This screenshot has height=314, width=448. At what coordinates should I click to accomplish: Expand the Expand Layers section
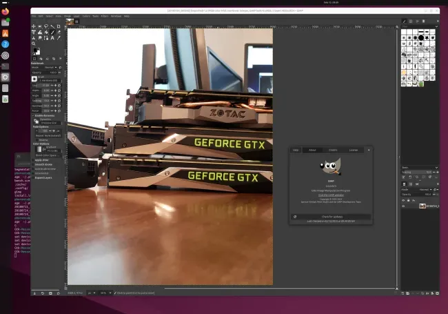point(43,177)
